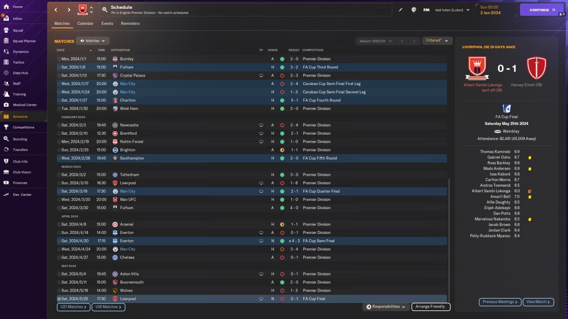Switch to the Calendar tab

85,23
